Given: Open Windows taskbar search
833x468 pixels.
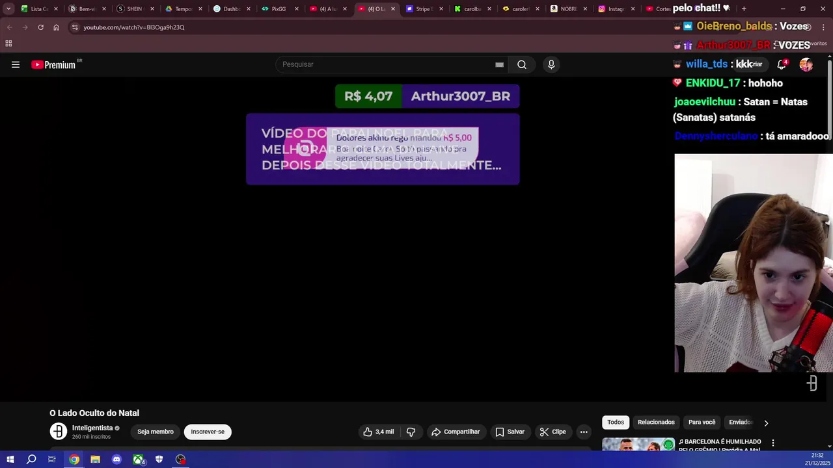Looking at the screenshot, I should (31, 460).
